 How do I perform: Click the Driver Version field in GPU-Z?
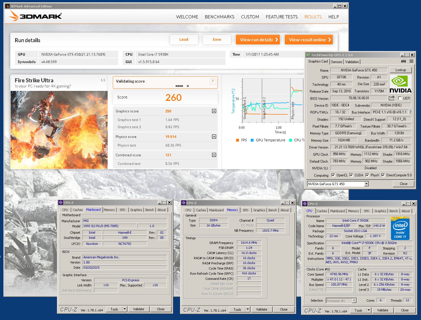[x=371, y=147]
